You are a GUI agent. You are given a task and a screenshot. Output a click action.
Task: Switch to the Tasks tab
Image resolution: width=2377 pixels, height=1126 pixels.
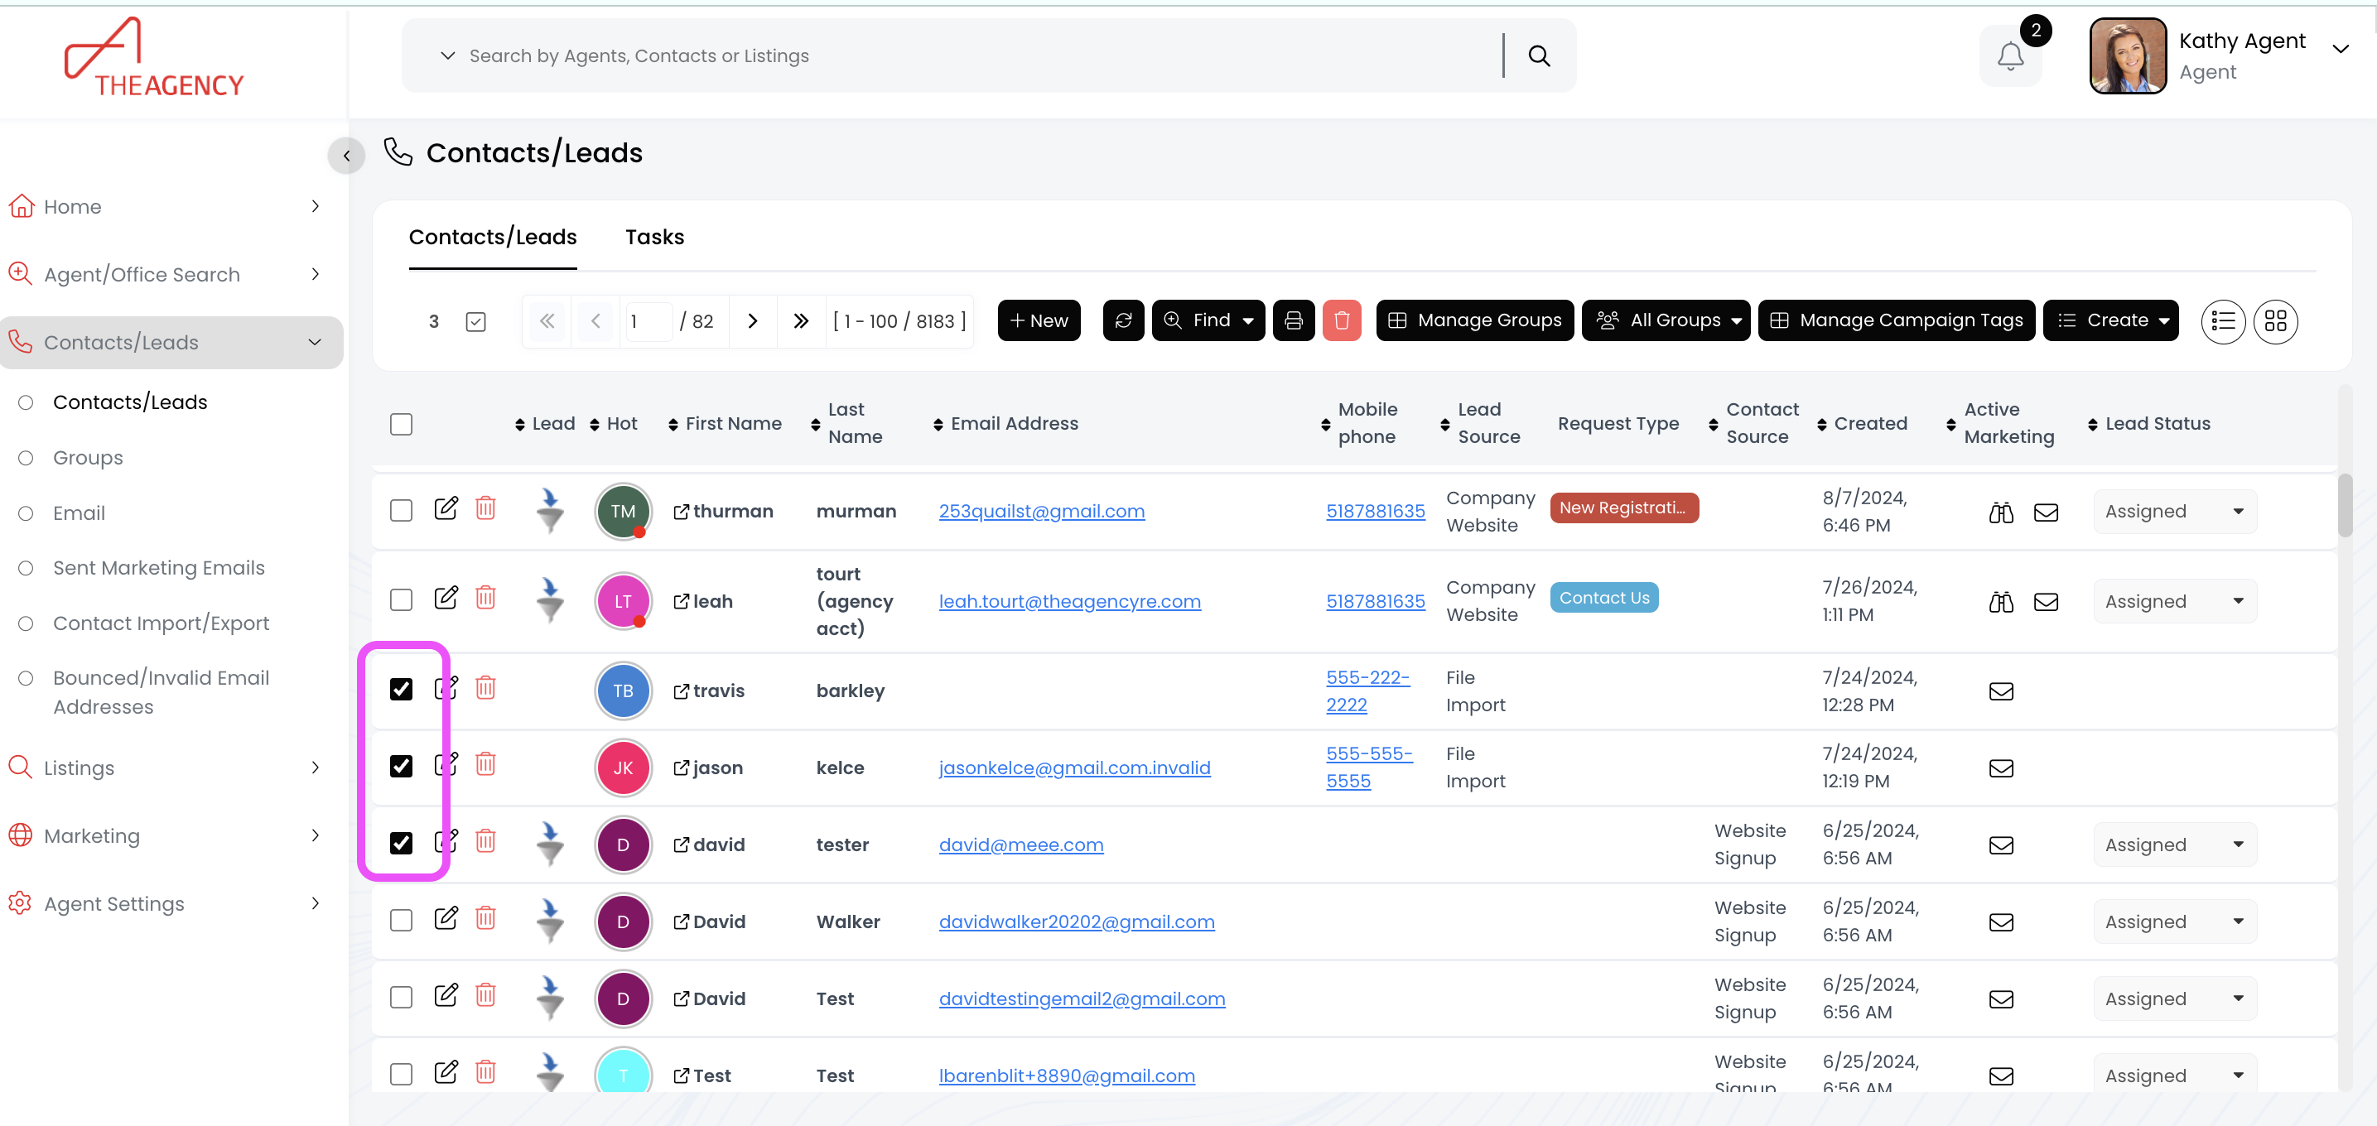pos(654,237)
